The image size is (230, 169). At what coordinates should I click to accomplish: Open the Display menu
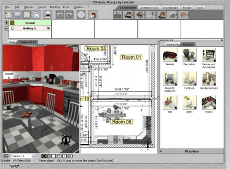tap(29, 7)
